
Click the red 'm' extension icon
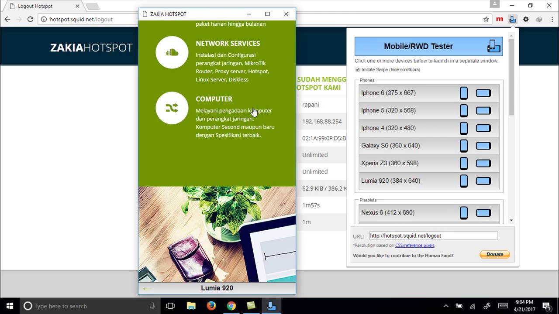pos(500,19)
